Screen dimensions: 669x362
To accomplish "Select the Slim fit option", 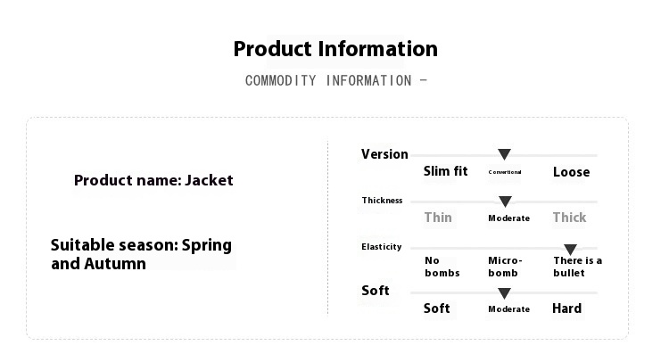I will tap(445, 171).
